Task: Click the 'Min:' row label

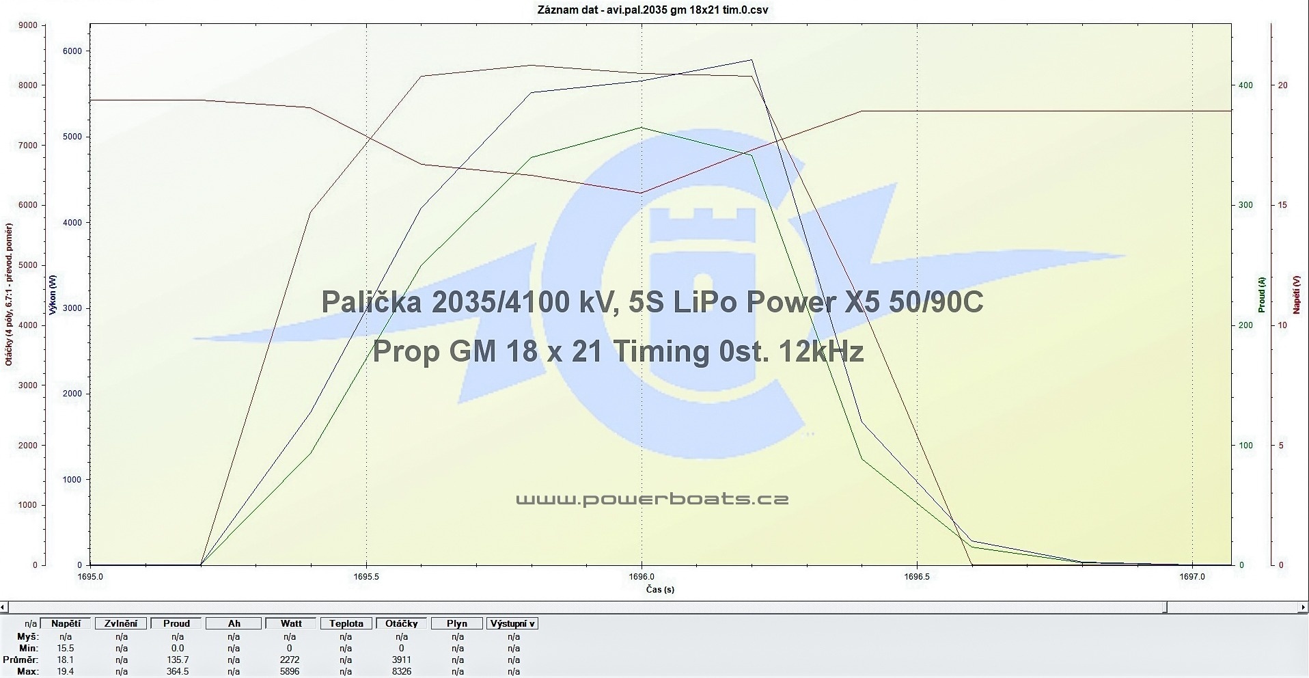Action: pos(29,648)
